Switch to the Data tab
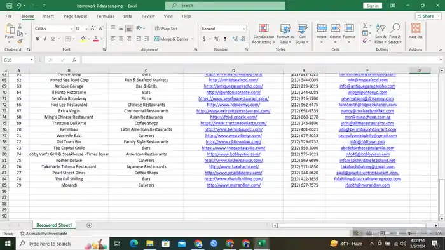The width and height of the screenshot is (445, 250). [x=128, y=16]
